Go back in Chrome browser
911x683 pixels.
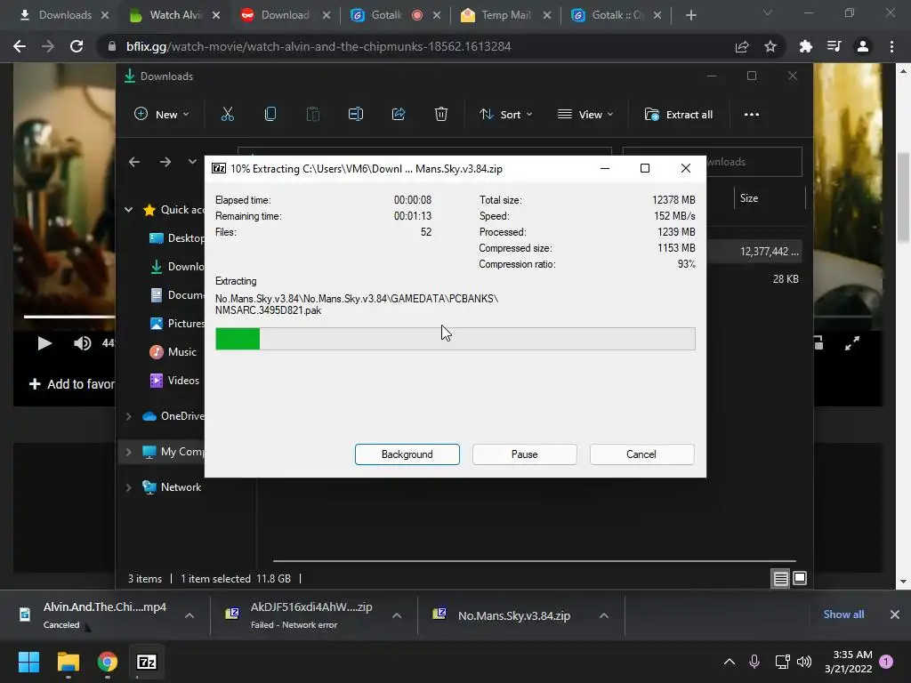[x=20, y=46]
